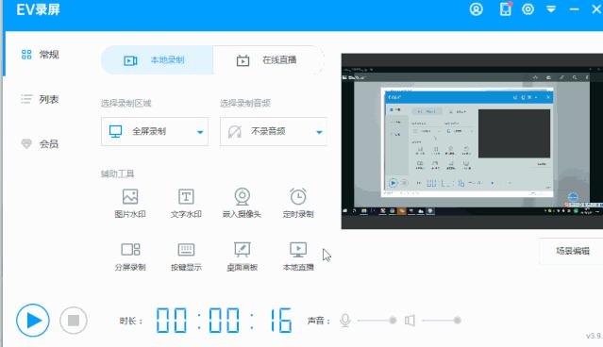Click the 嵌入摄像头 webcam tool
Image resolution: width=603 pixels, height=347 pixels.
[242, 204]
